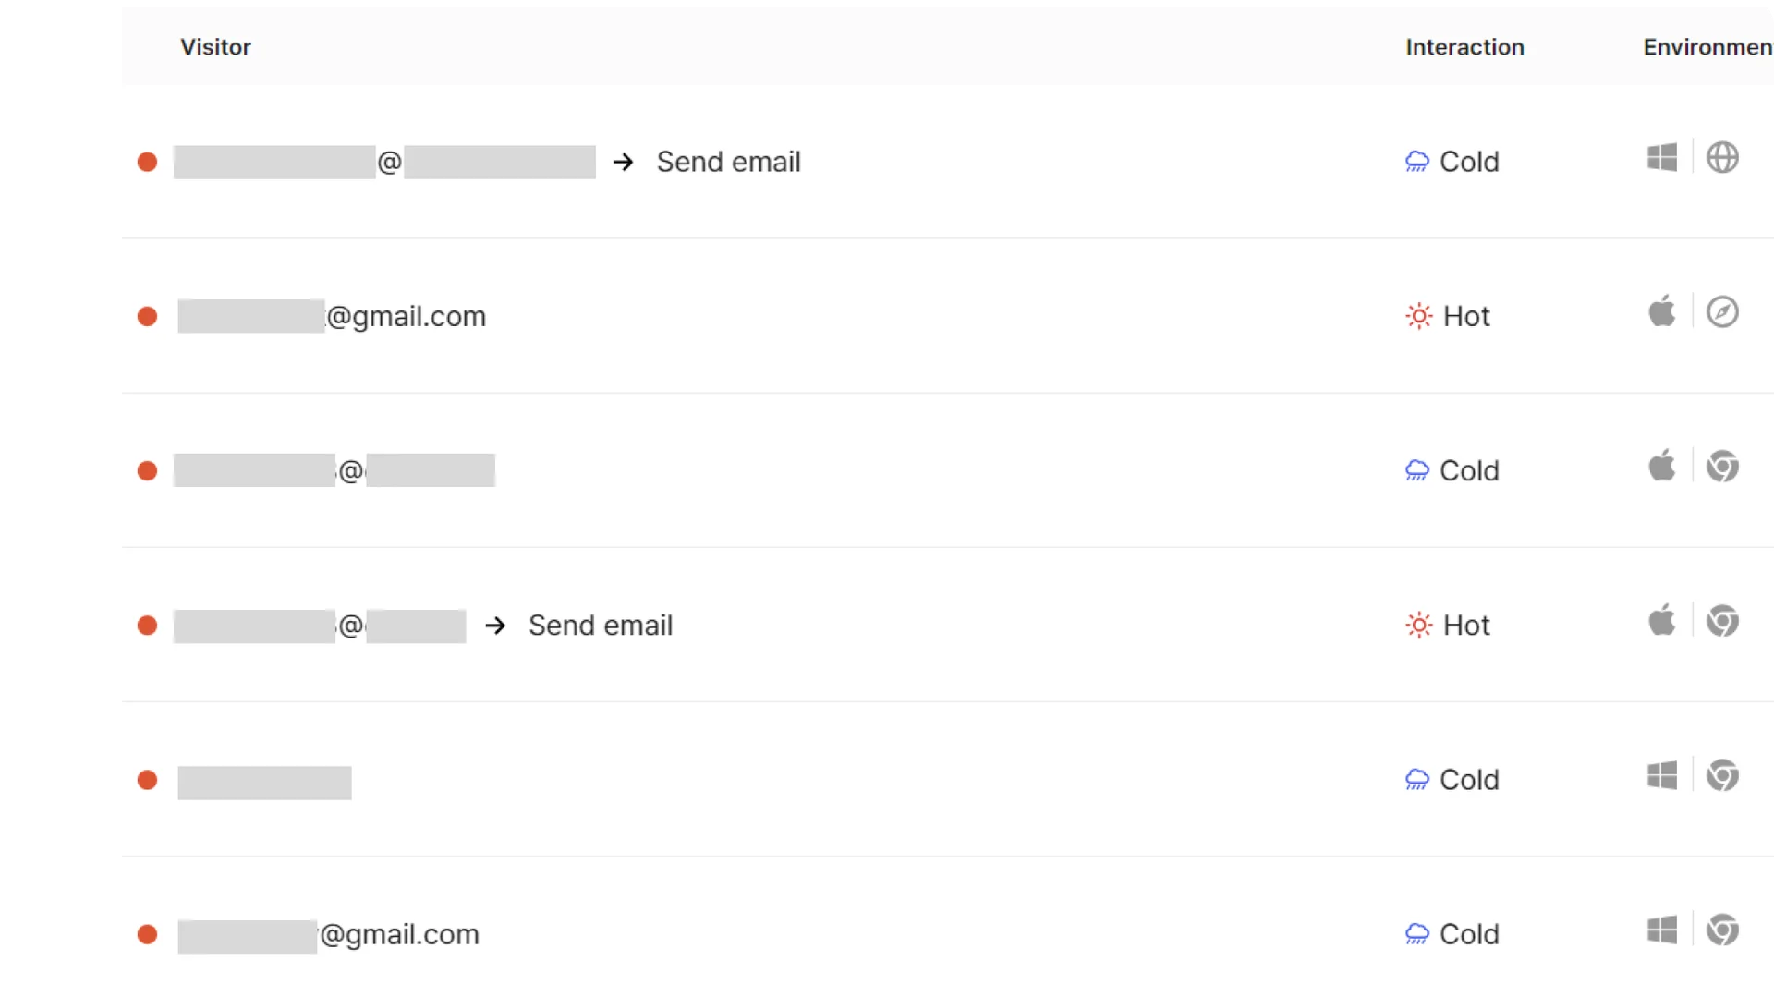Click the Cold cloud icon in the first row
Viewport: 1774px width, 985px height.
(1416, 162)
